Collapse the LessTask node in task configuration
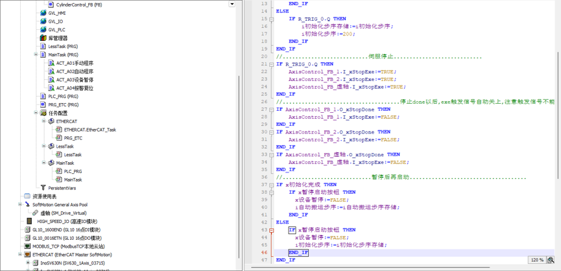 (x=43, y=147)
